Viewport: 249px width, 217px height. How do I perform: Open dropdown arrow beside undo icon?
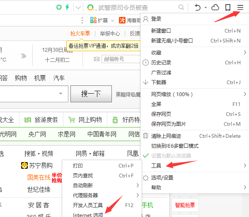(205, 7)
